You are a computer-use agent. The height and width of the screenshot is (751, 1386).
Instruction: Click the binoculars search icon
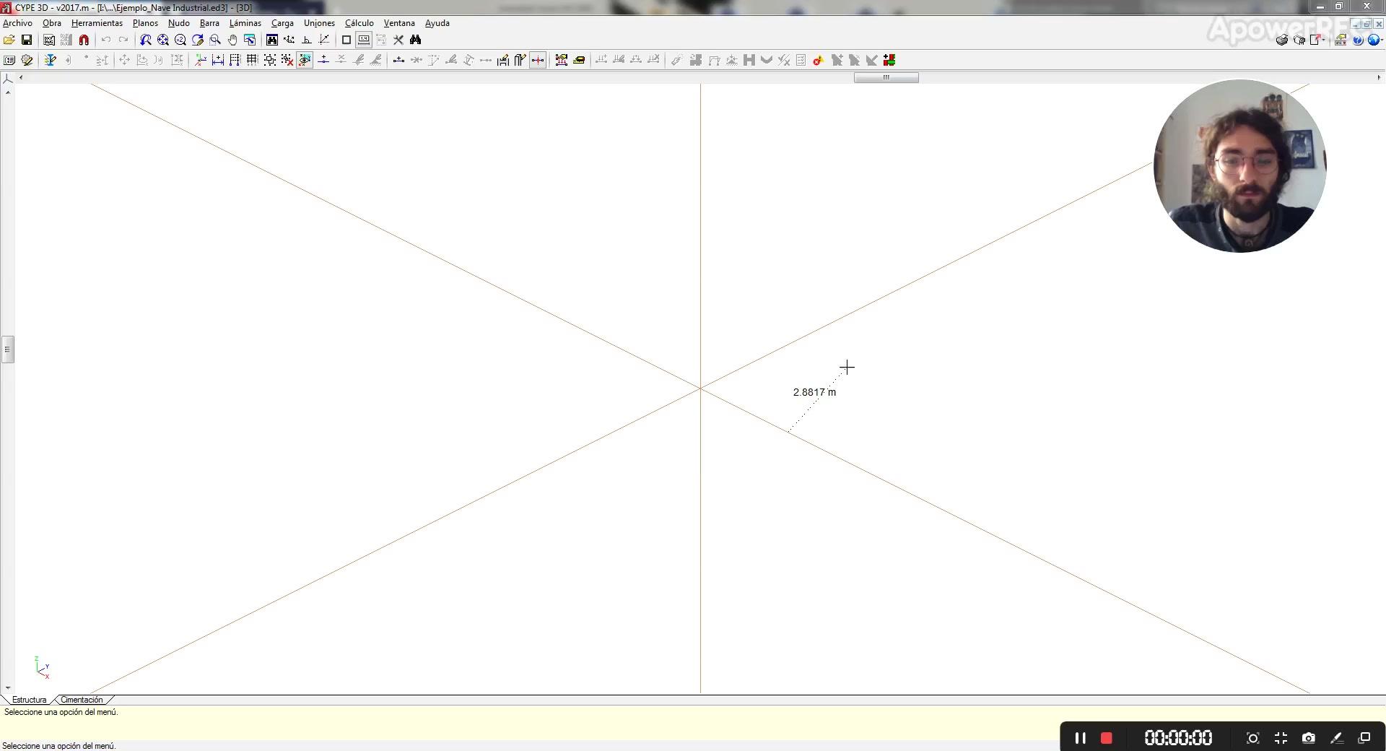click(415, 40)
